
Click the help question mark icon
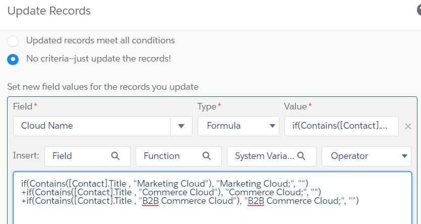click(418, 11)
